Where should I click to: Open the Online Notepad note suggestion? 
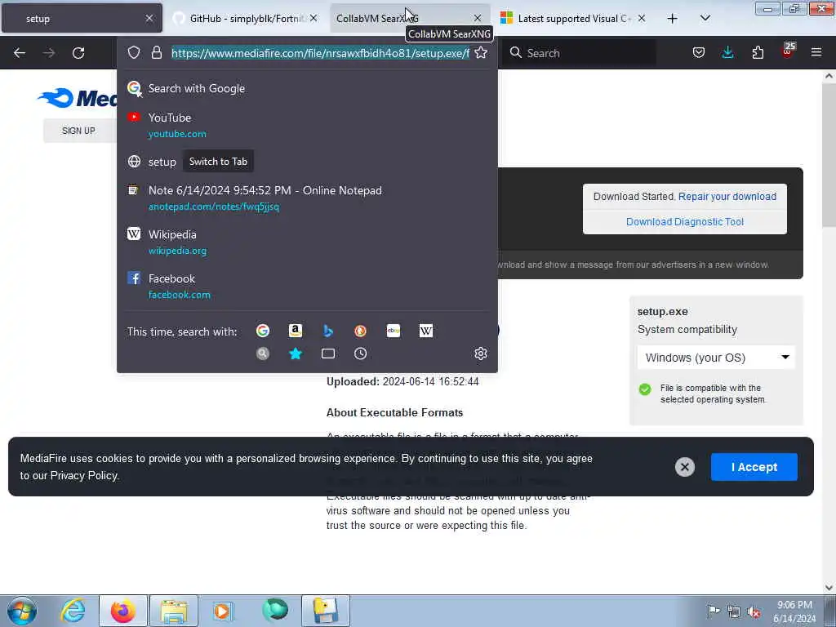[307, 198]
